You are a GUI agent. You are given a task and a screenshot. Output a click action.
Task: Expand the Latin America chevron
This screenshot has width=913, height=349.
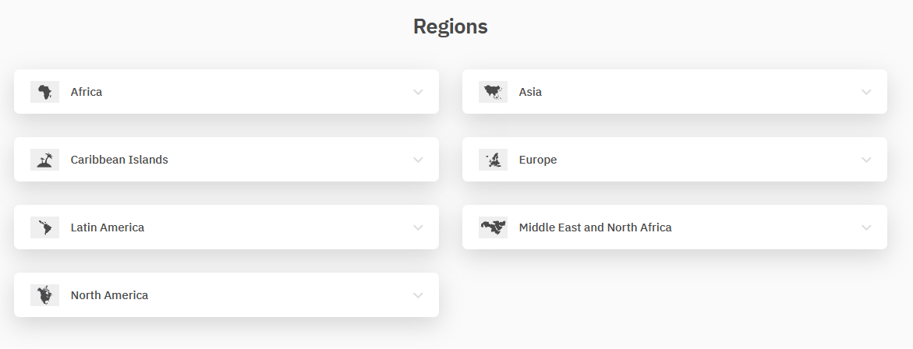click(418, 227)
